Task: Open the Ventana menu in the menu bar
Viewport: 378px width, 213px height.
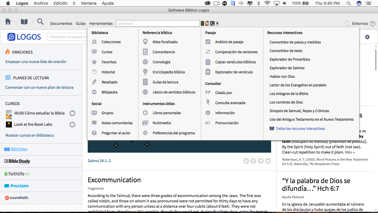Action: pyautogui.click(x=89, y=3)
